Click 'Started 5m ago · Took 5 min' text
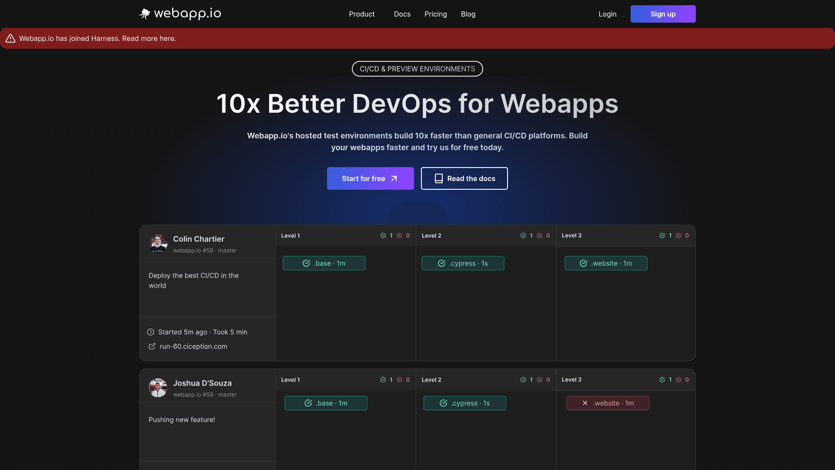835x470 pixels. click(x=203, y=332)
